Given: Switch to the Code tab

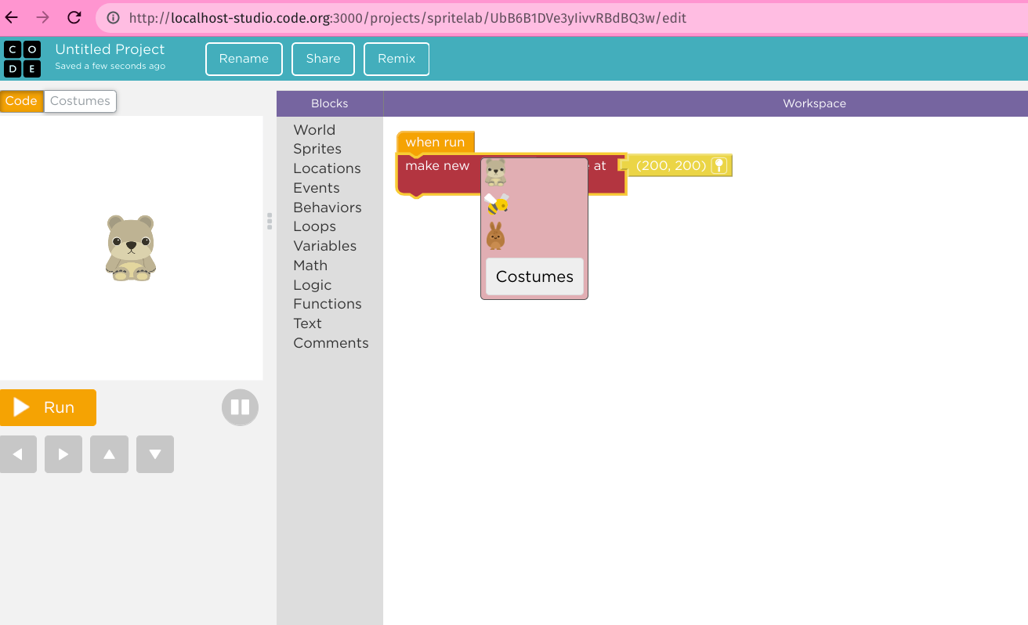Looking at the screenshot, I should (x=21, y=100).
